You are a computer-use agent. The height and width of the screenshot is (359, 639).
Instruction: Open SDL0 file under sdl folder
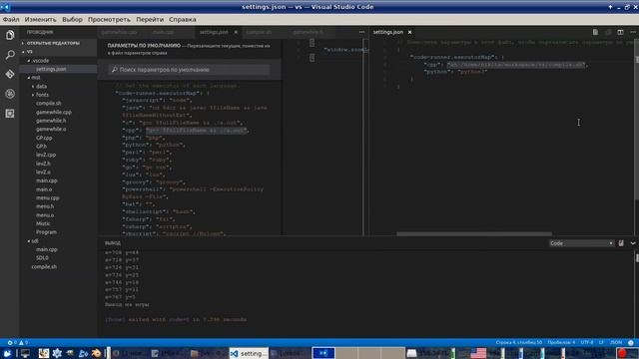pos(42,258)
